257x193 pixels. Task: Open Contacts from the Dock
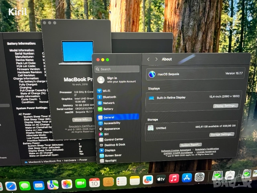[108, 182]
